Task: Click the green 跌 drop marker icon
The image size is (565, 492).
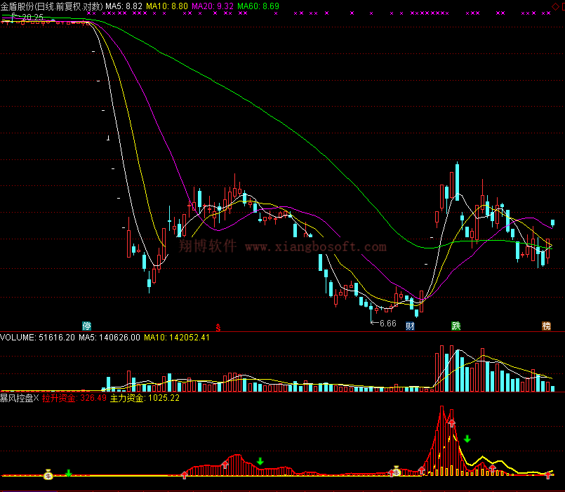Action: click(456, 326)
